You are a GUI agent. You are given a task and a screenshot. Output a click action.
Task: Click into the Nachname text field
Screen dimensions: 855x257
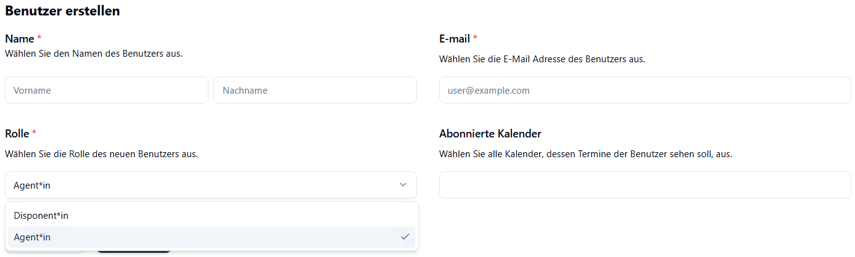pyautogui.click(x=315, y=90)
